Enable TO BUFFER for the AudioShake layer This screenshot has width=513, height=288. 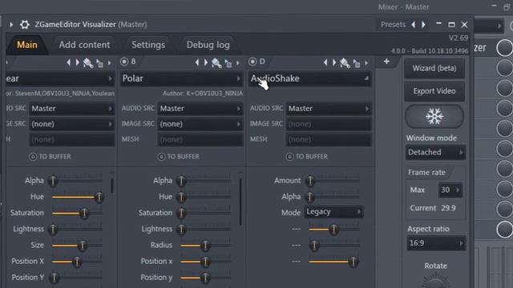[x=290, y=157]
